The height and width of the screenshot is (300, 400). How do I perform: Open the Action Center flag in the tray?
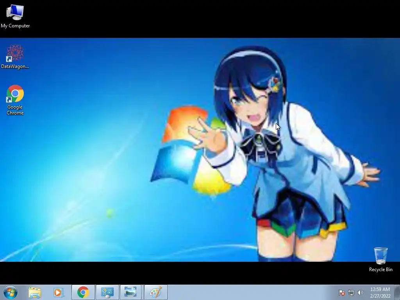[342, 293]
